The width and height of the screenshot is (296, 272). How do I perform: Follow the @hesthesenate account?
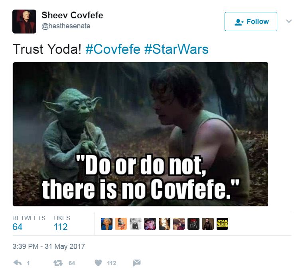[251, 22]
